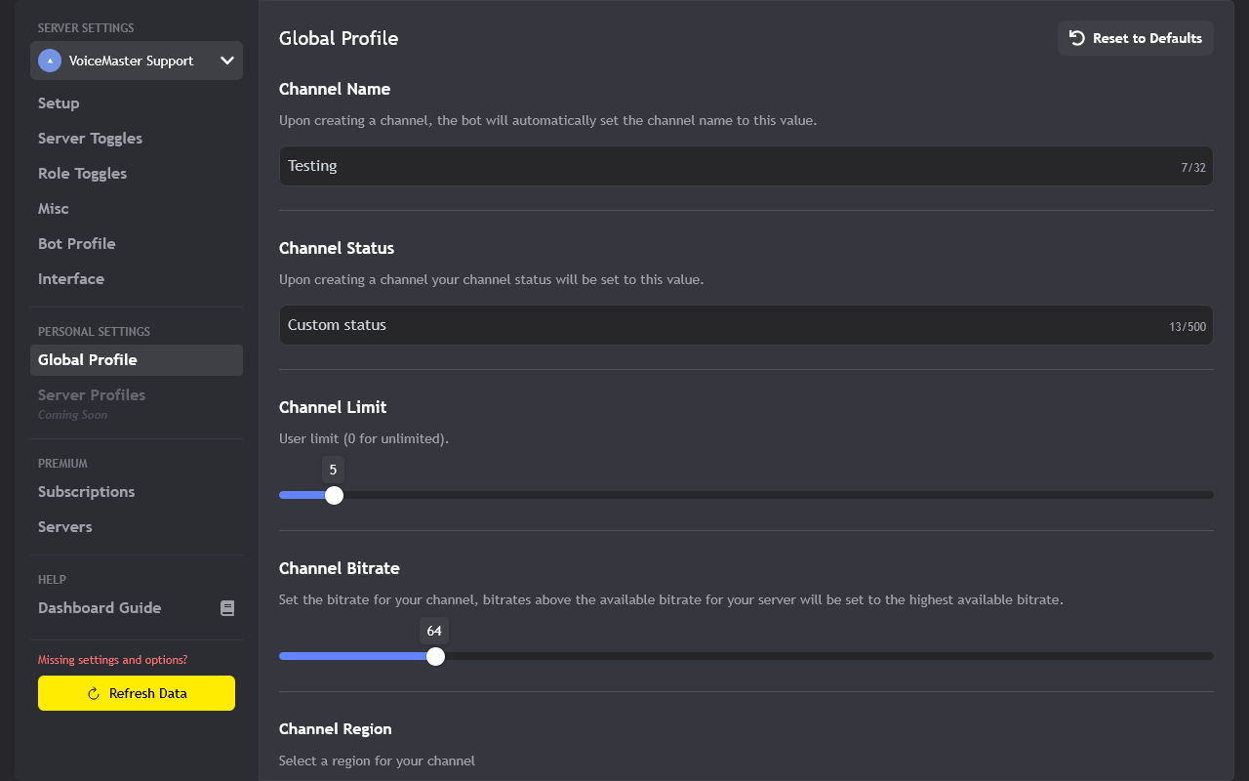Screen dimensions: 1249x781
Task: Click the yellow Refresh Data button
Action: point(137,693)
